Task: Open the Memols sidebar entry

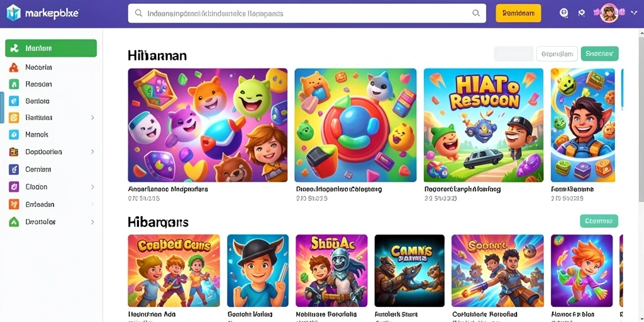Action: [x=37, y=135]
